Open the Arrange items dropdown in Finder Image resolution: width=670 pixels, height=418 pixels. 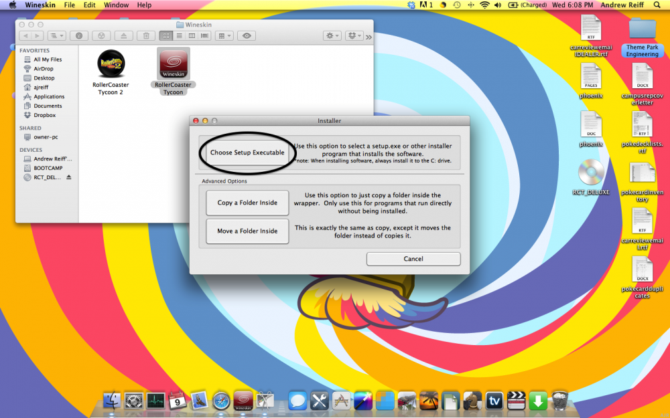pyautogui.click(x=224, y=35)
